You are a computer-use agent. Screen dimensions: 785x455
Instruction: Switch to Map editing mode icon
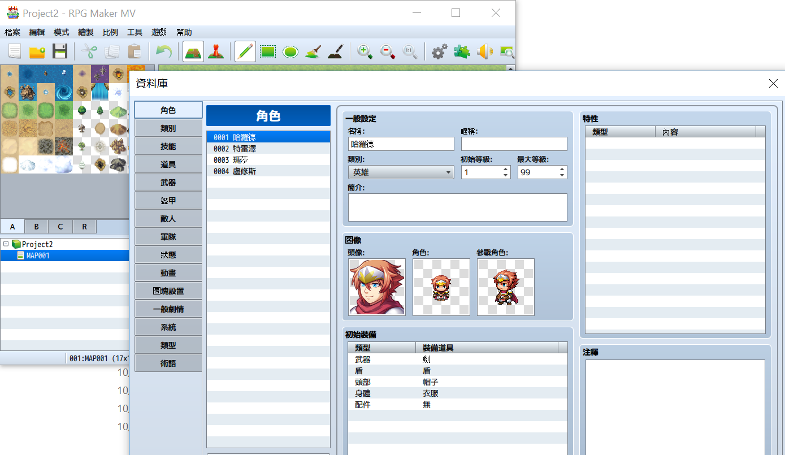pos(193,51)
